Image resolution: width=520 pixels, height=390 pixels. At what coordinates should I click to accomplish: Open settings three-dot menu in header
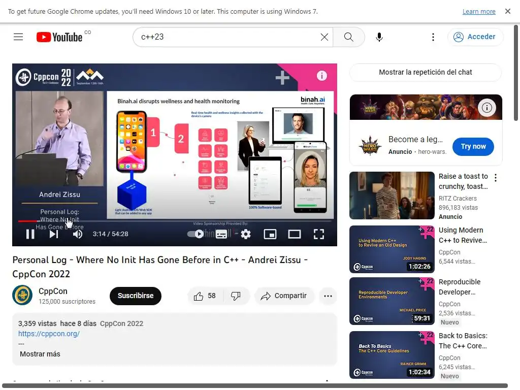[433, 37]
